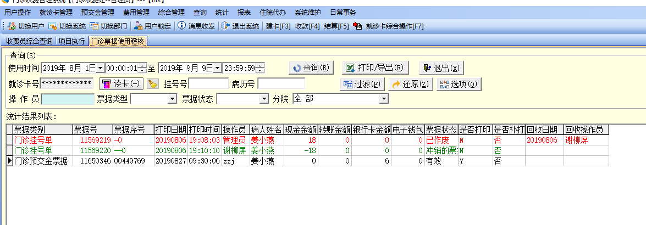Click the 就诊卡综合操作[F7] toolbar icon

click(x=357, y=26)
